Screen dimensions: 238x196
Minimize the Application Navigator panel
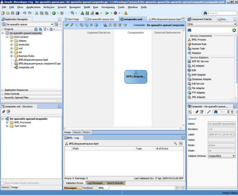[x=59, y=19]
